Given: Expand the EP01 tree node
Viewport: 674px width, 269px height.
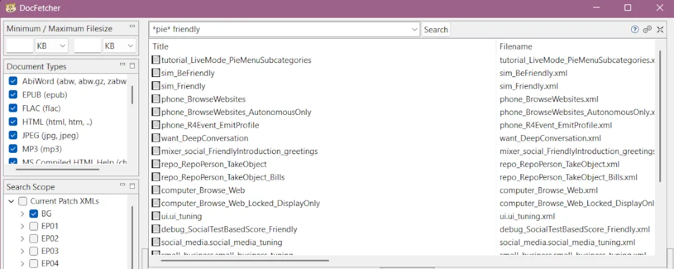Looking at the screenshot, I should click(x=22, y=226).
